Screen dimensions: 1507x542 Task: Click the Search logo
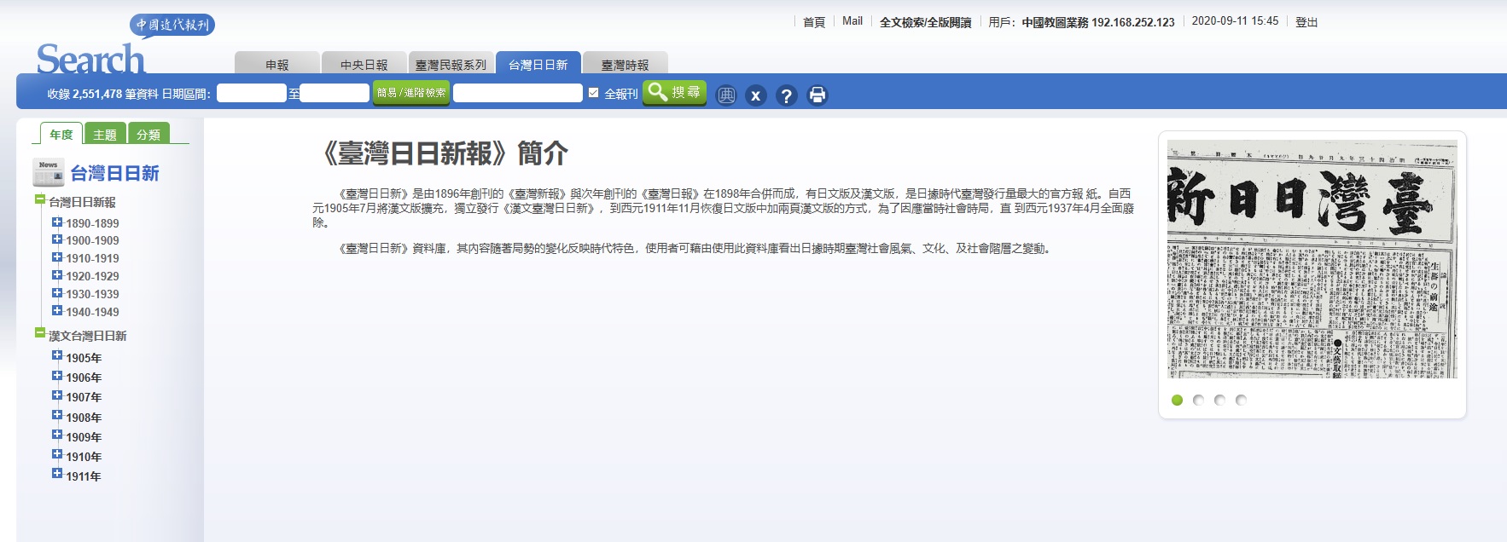[90, 60]
